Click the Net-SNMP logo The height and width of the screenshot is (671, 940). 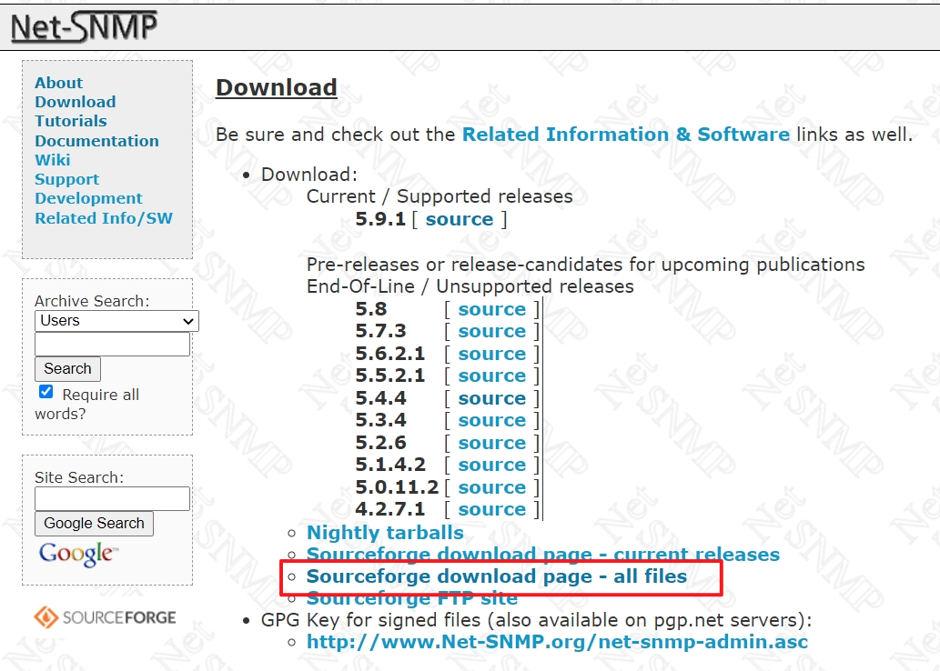click(x=84, y=27)
